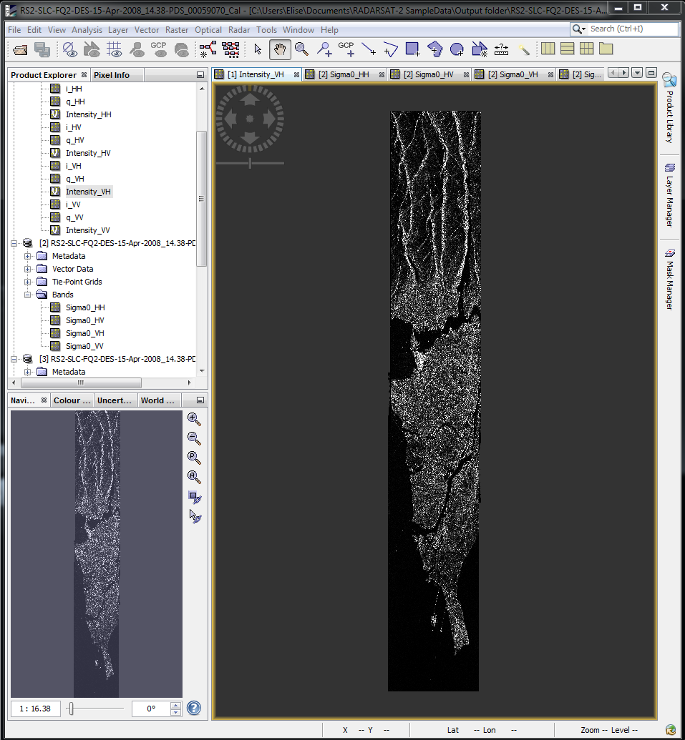Tile windows vertically

[567, 49]
